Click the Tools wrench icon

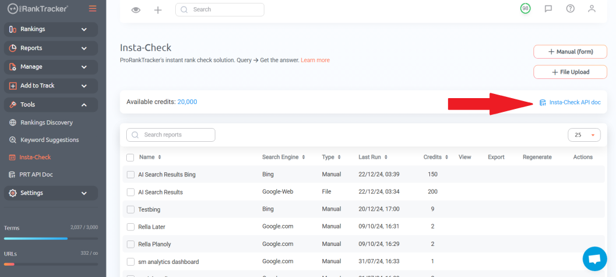click(13, 105)
